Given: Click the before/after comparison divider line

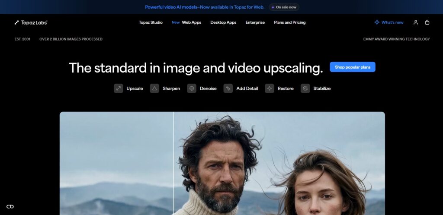Looking at the screenshot, I should [173, 164].
